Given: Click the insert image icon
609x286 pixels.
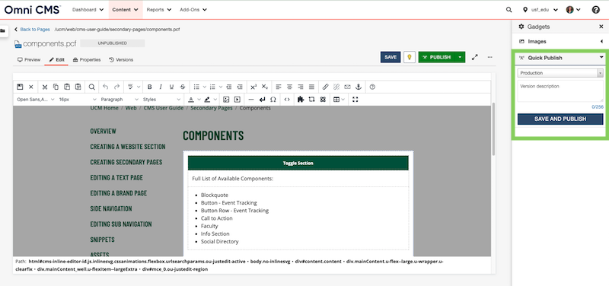Looking at the screenshot, I should coord(226,100).
